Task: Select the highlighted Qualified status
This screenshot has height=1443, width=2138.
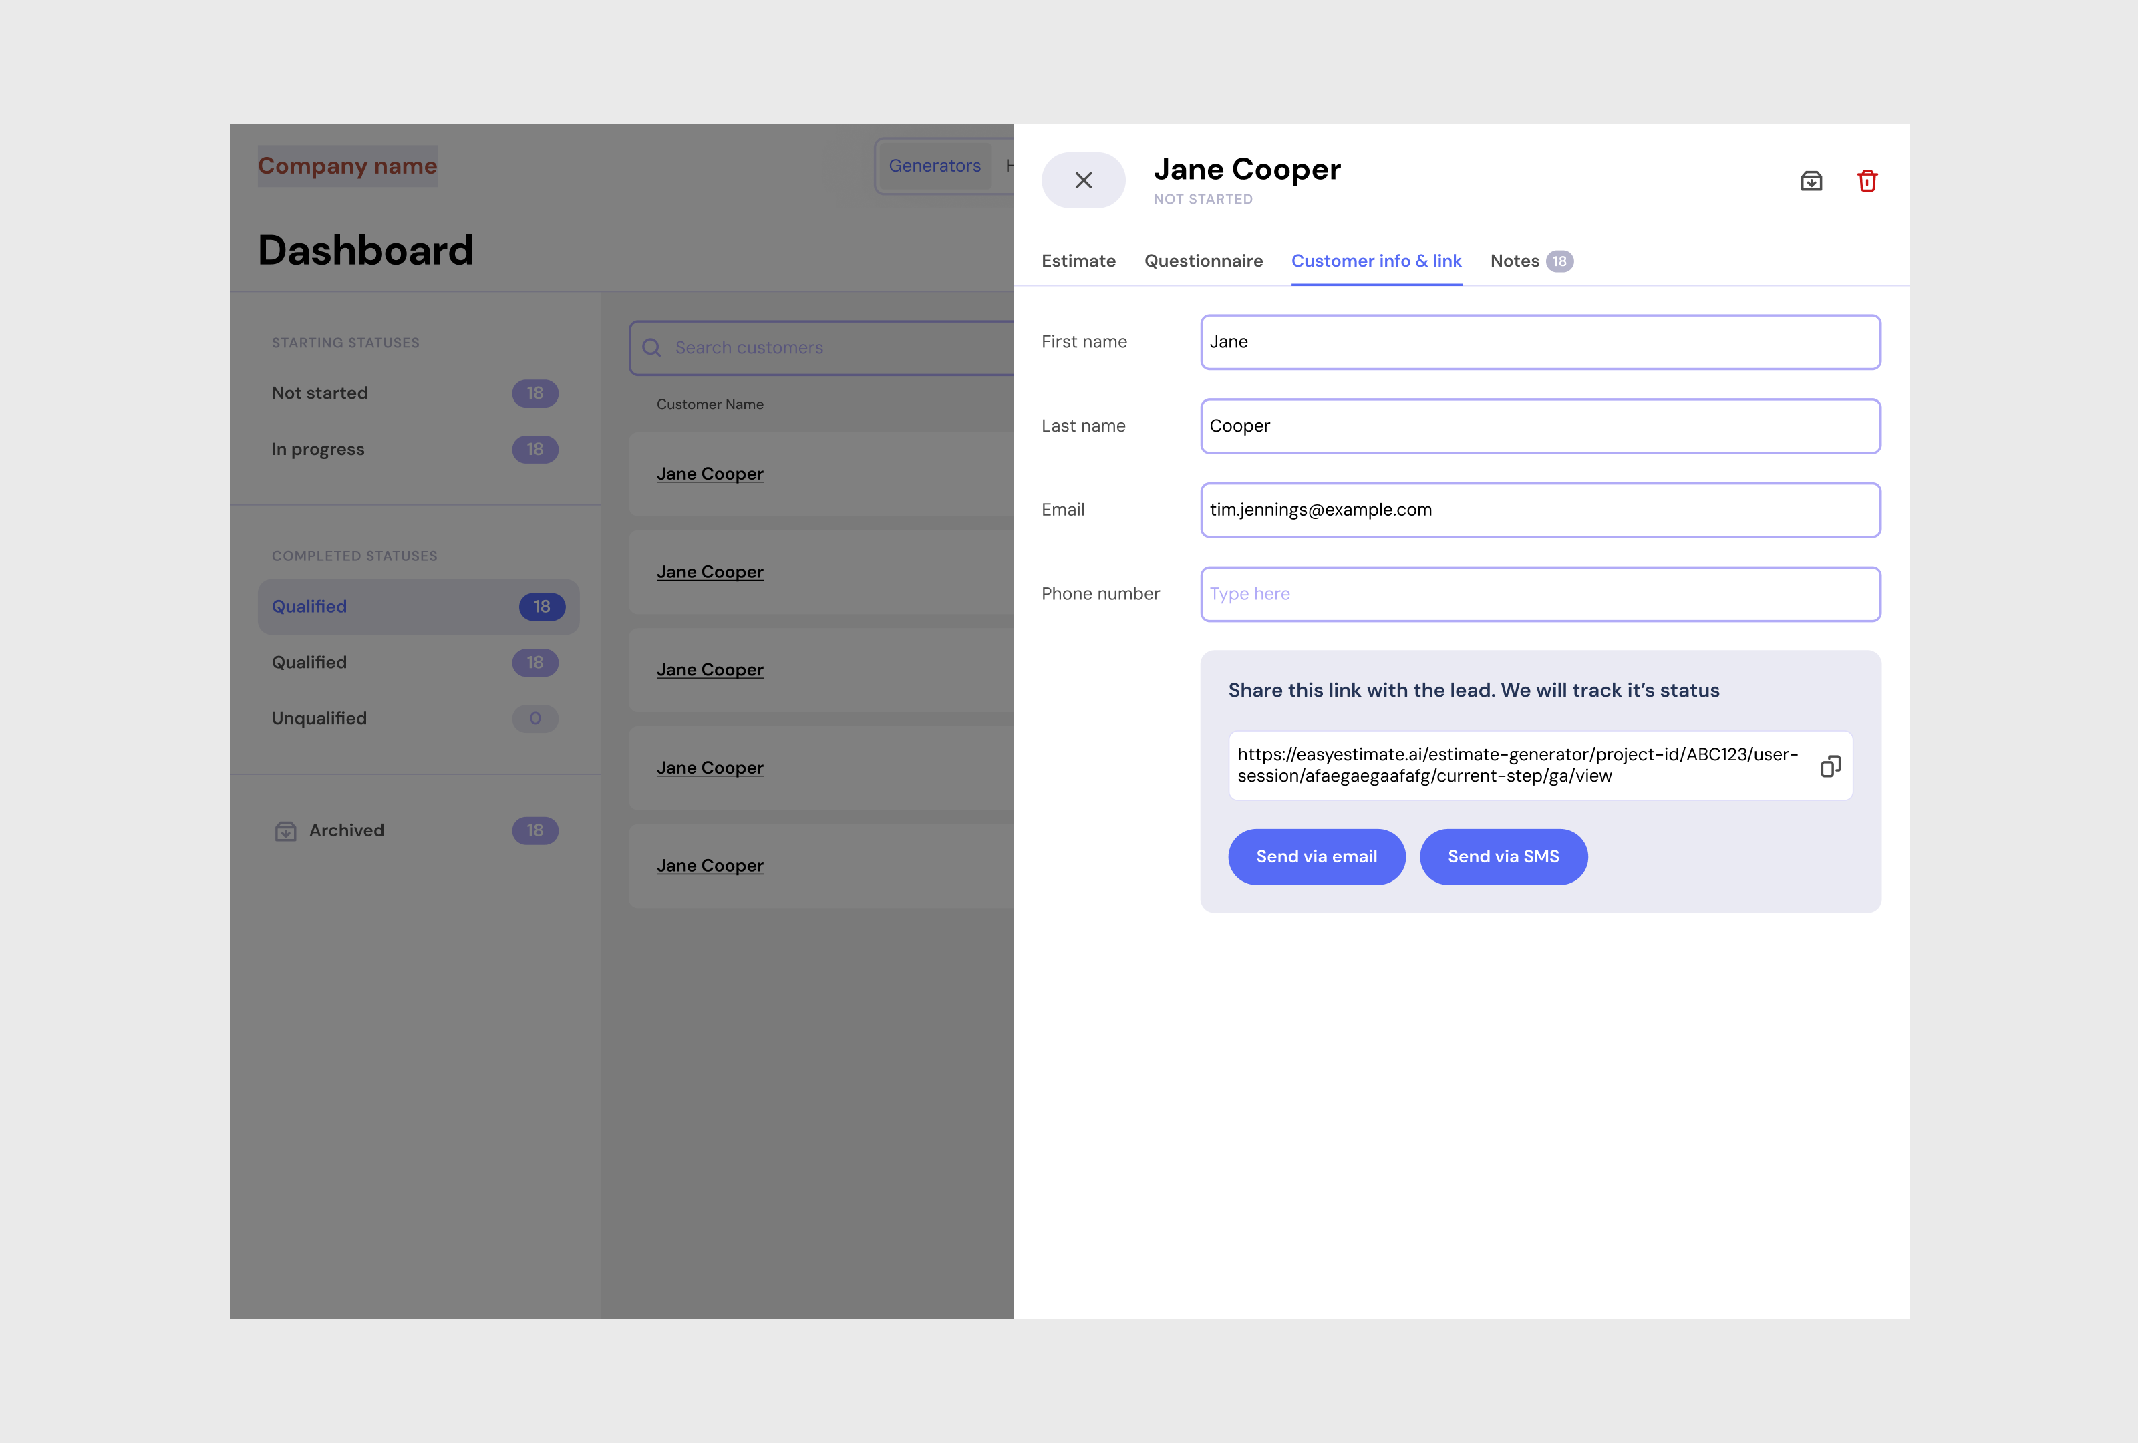Action: (418, 607)
